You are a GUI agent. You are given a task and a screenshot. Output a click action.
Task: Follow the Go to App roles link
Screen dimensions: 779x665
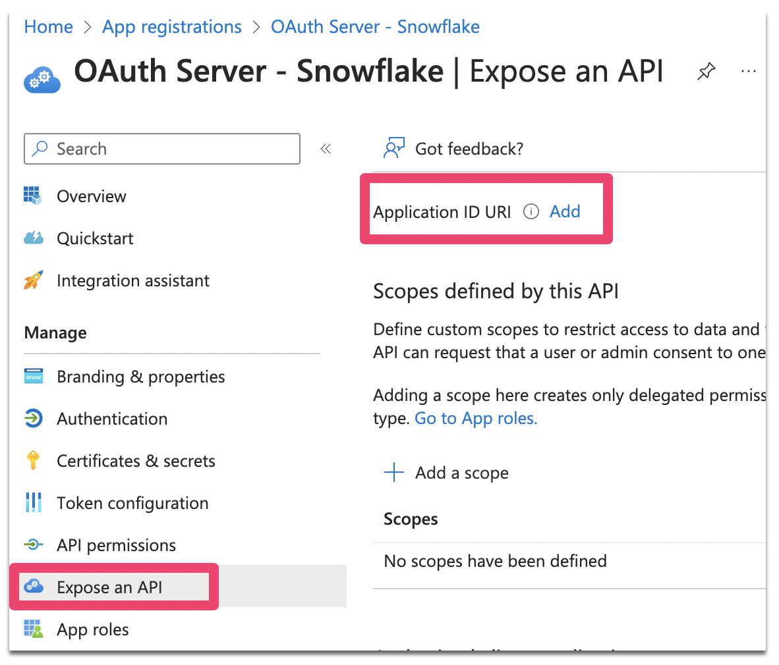click(x=476, y=419)
